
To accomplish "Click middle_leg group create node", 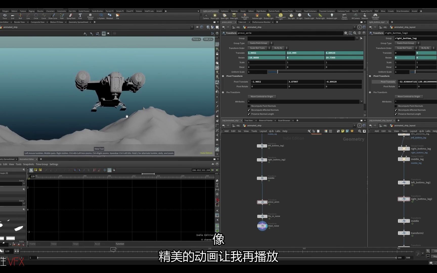I will point(404,159).
